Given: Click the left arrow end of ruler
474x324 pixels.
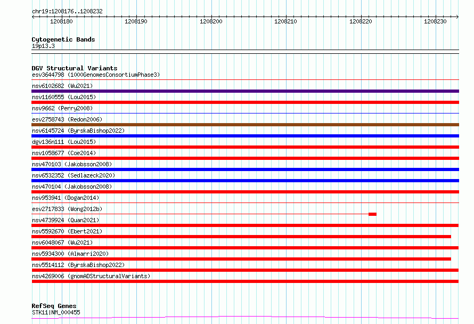Looking at the screenshot, I should pos(33,17).
